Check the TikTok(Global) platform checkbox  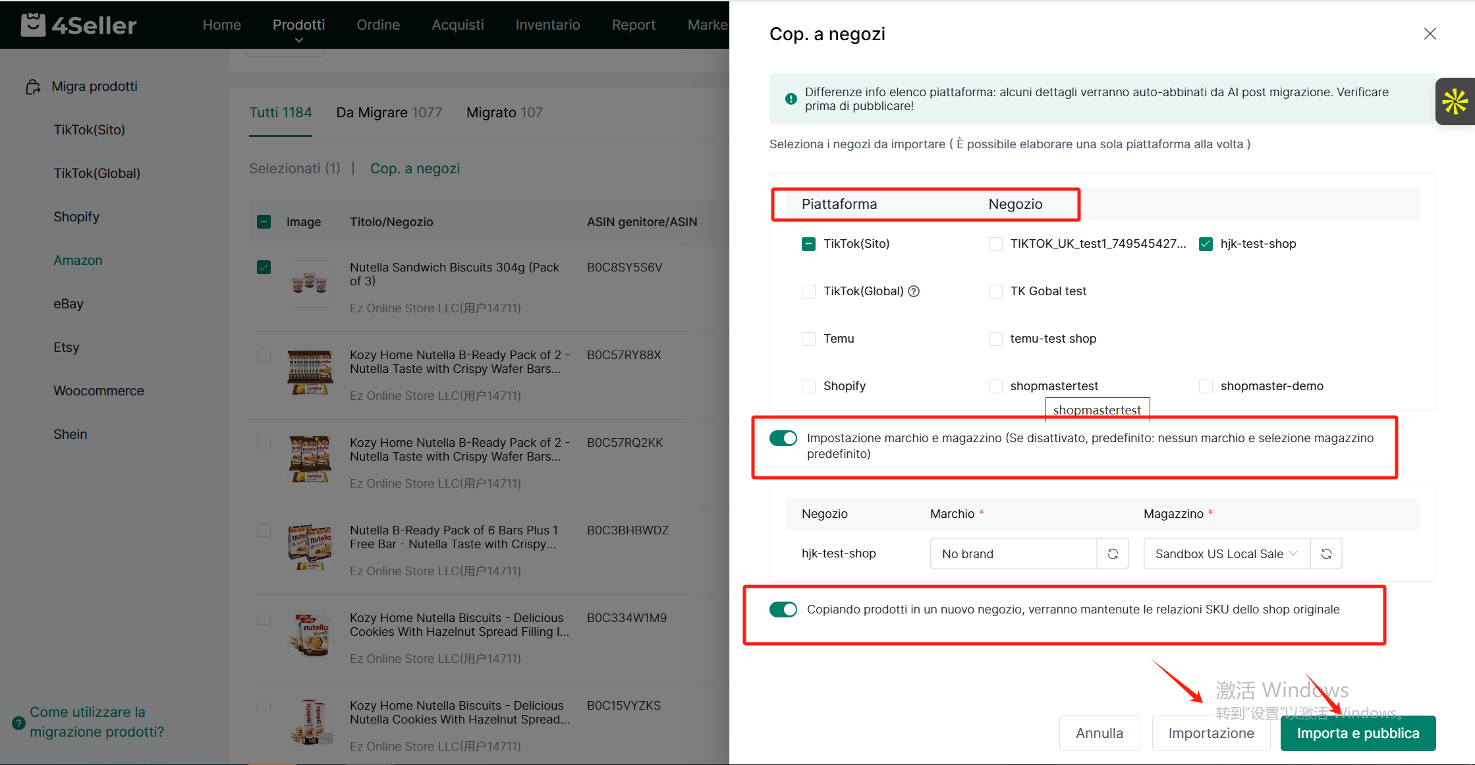coord(808,291)
